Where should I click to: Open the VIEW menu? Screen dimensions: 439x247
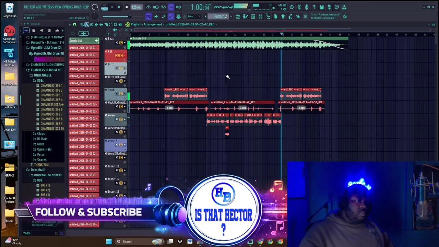(x=58, y=7)
